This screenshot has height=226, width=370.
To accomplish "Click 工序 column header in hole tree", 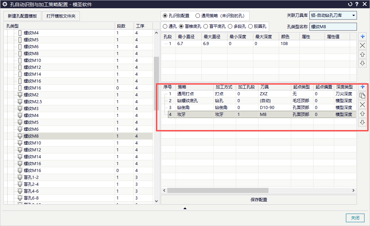I will point(143,26).
